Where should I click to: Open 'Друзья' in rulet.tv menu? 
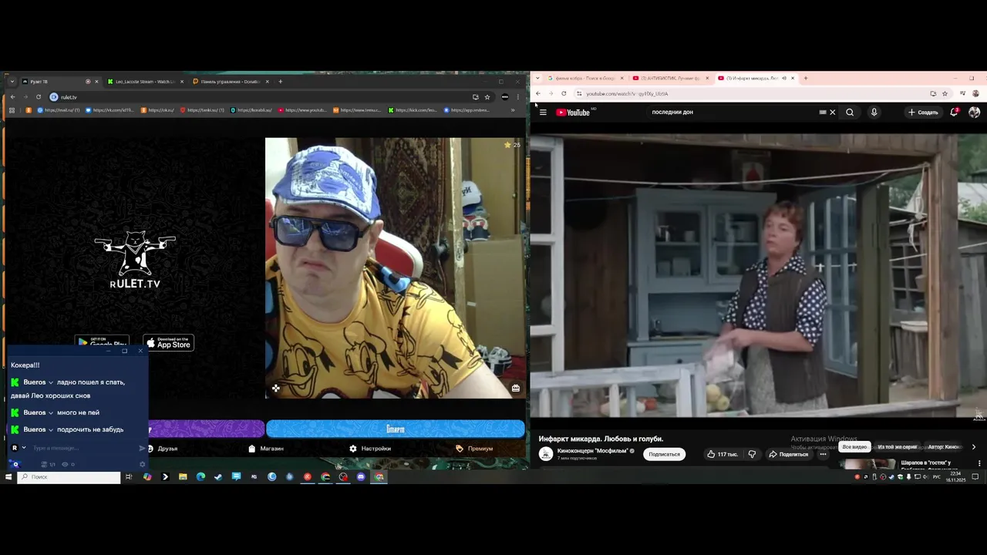point(163,449)
